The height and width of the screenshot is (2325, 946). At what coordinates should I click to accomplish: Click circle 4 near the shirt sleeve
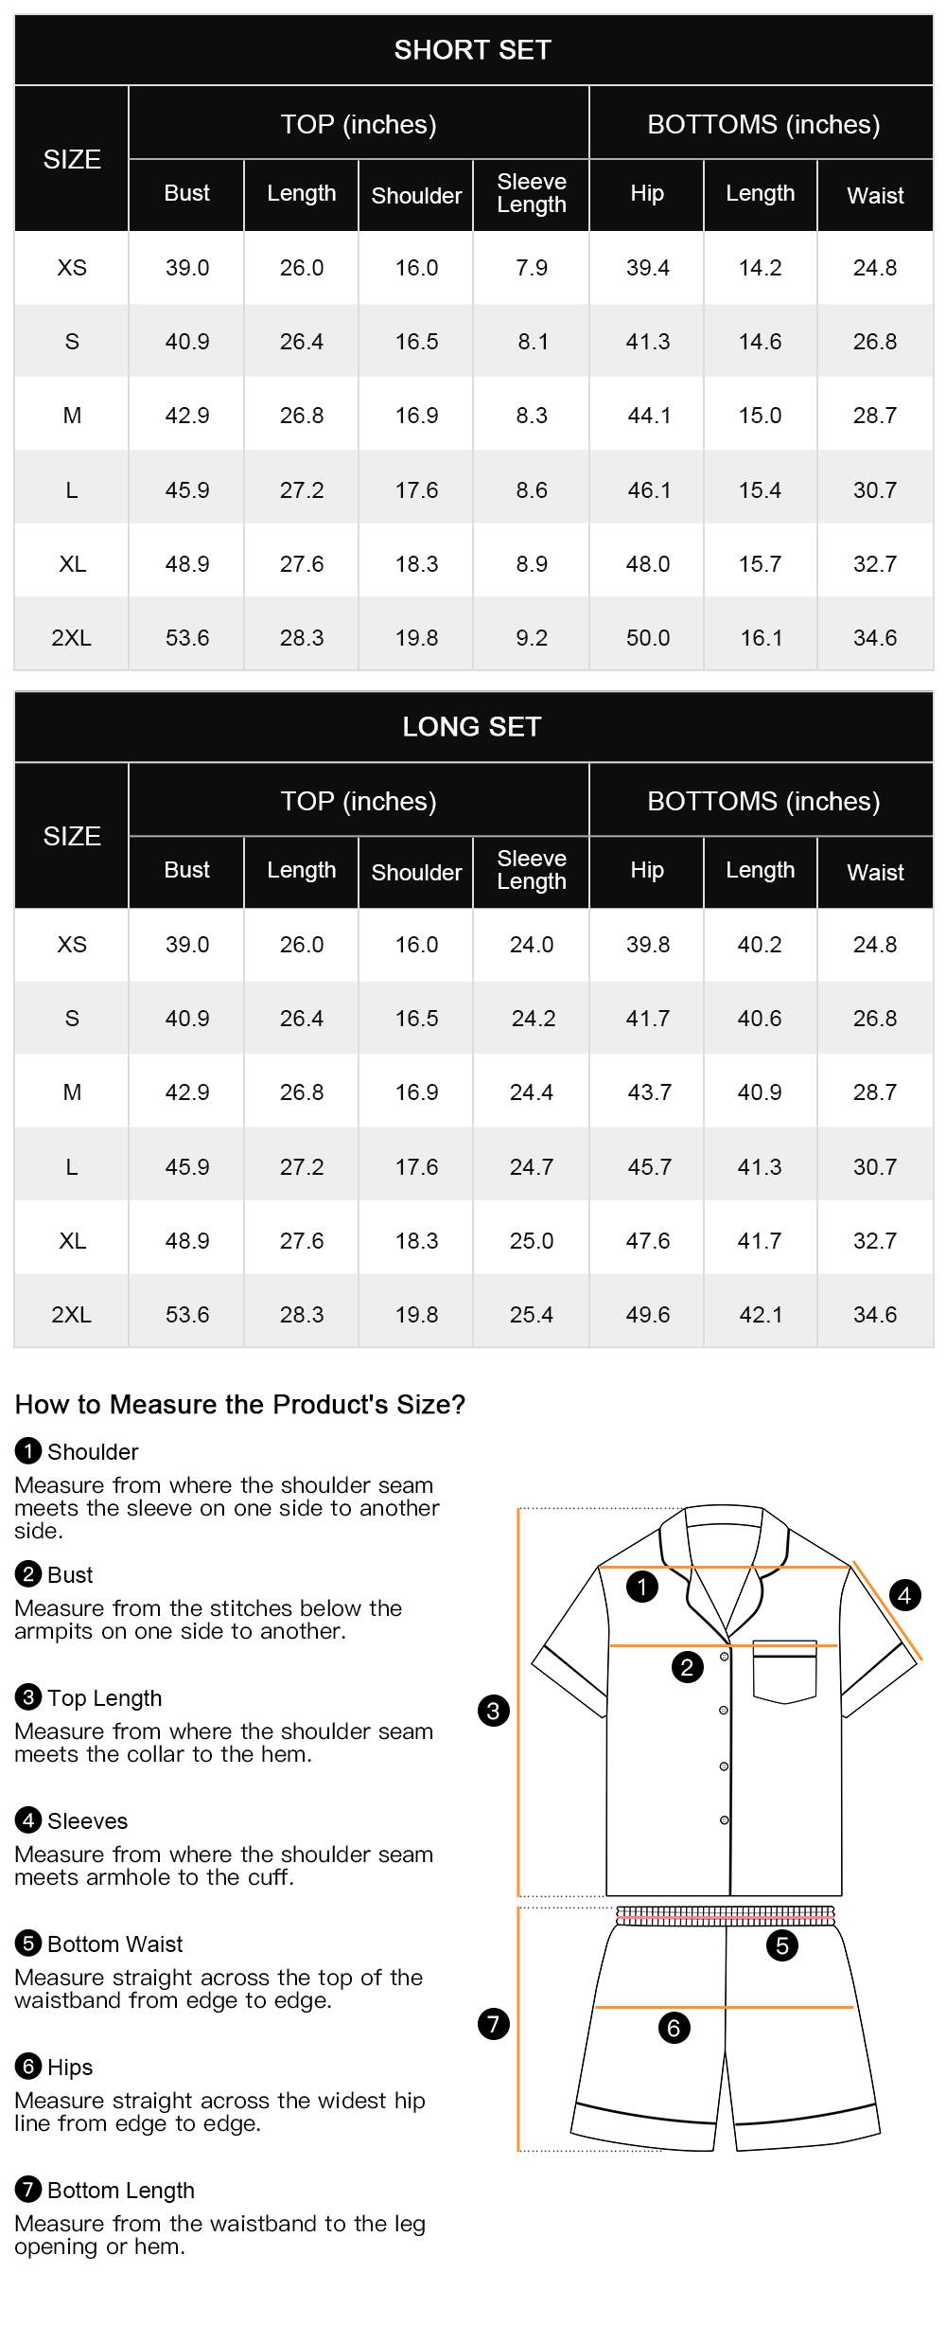pyautogui.click(x=904, y=1595)
